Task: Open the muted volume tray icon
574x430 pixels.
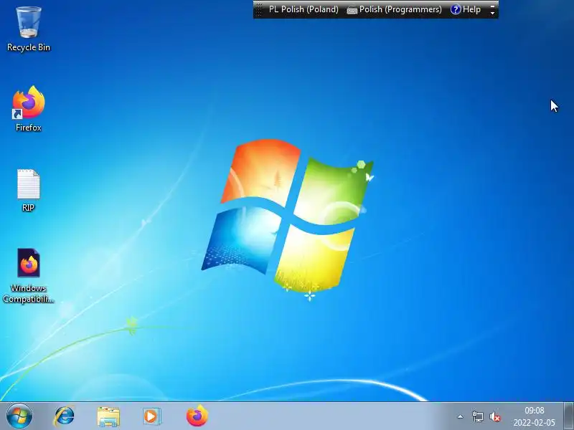Action: pos(495,416)
